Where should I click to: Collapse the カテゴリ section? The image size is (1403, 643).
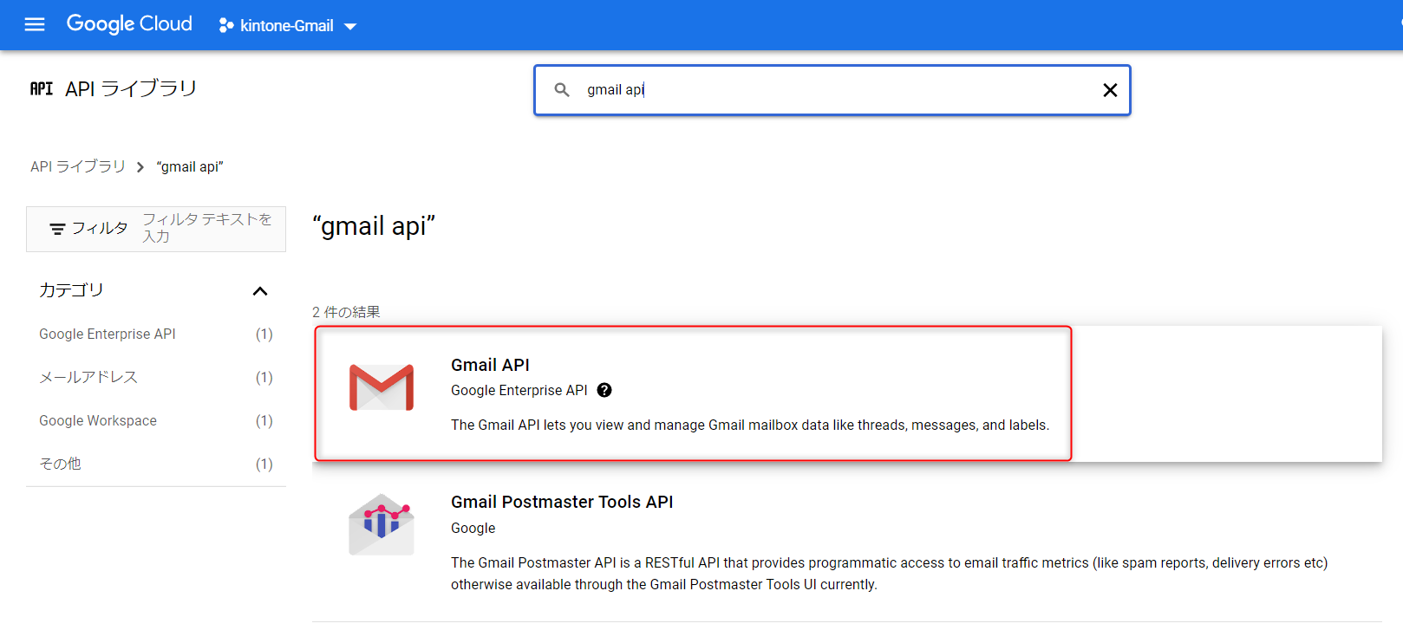[x=260, y=291]
